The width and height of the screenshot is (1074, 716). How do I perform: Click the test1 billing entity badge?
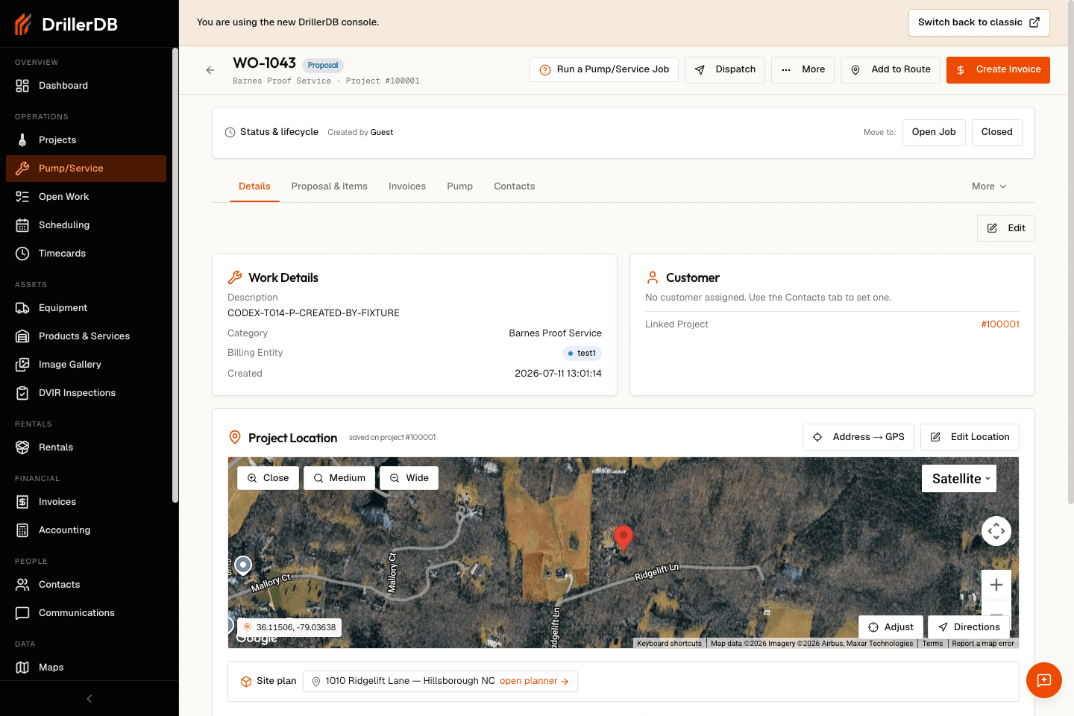pyautogui.click(x=582, y=354)
